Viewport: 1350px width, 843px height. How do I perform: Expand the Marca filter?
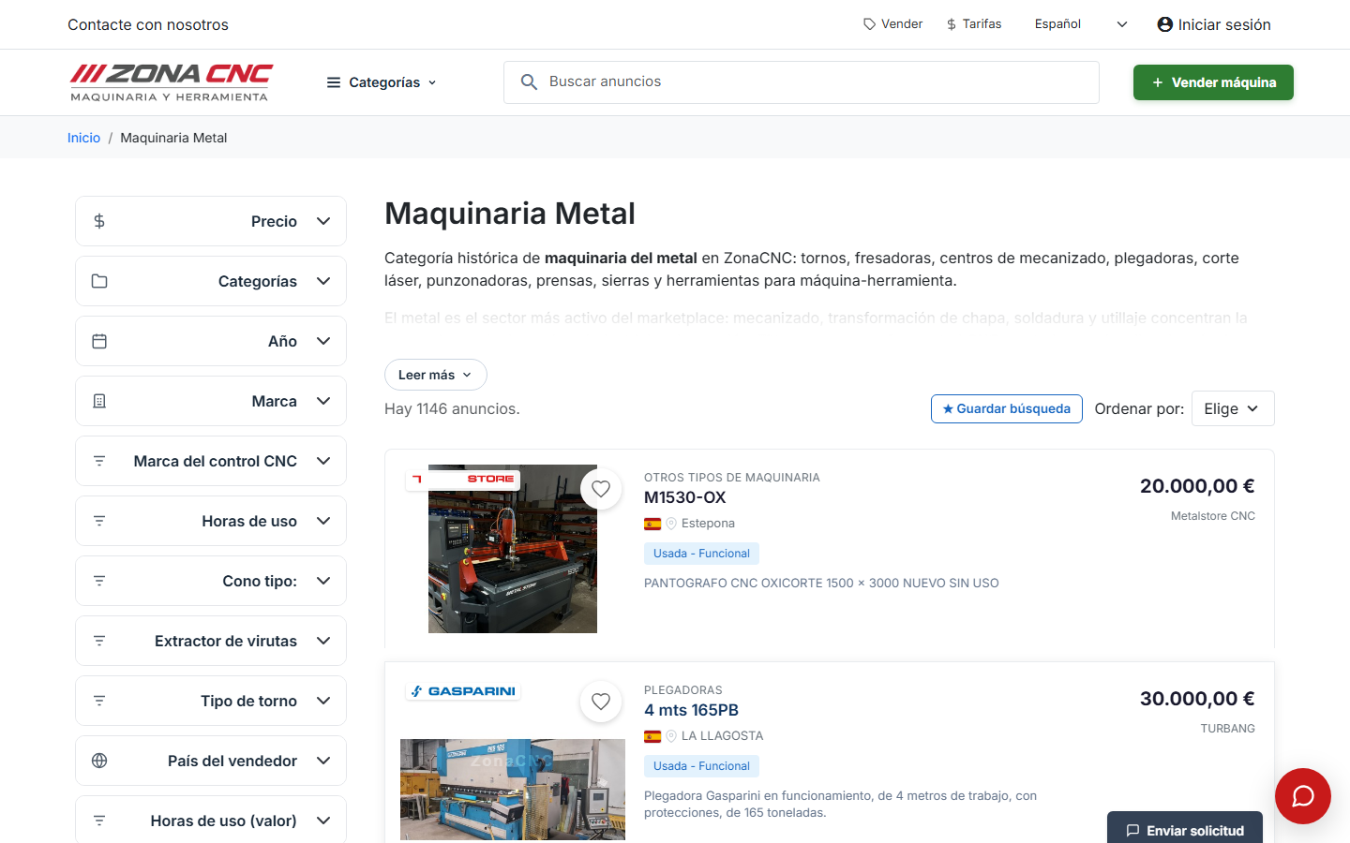[x=211, y=401]
